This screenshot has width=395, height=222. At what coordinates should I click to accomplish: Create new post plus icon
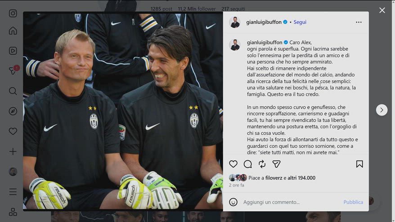pos(13,151)
